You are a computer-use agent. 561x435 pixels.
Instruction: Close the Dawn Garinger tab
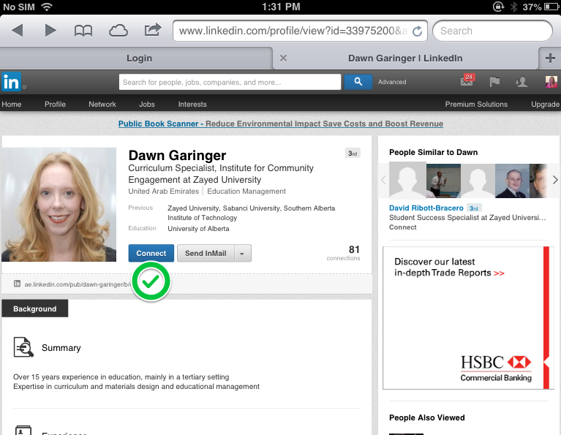[283, 58]
